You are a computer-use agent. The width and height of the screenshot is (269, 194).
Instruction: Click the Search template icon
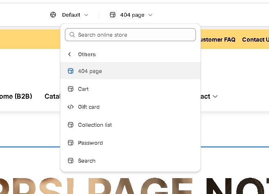[71, 161]
